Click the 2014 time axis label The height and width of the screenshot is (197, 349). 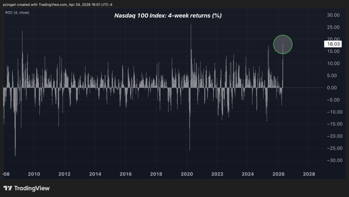point(95,174)
